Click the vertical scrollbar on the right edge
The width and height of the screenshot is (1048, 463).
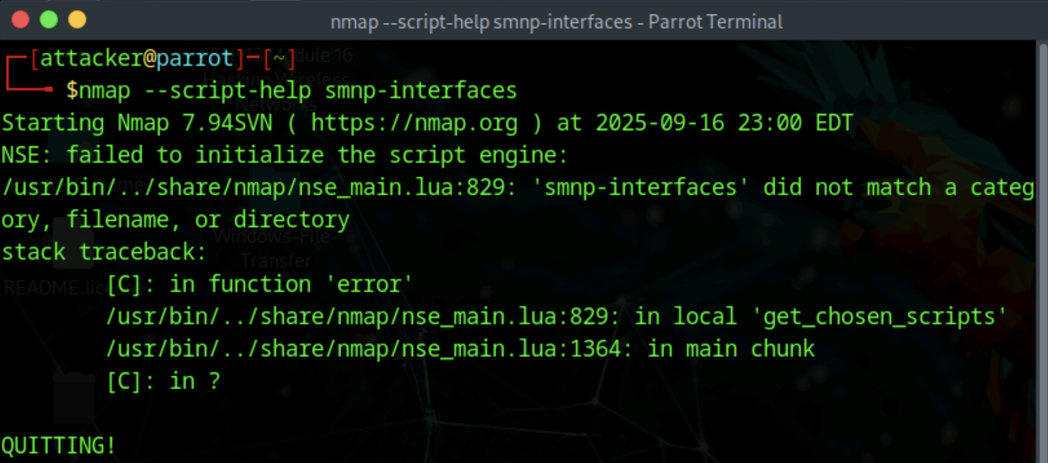point(1042,248)
